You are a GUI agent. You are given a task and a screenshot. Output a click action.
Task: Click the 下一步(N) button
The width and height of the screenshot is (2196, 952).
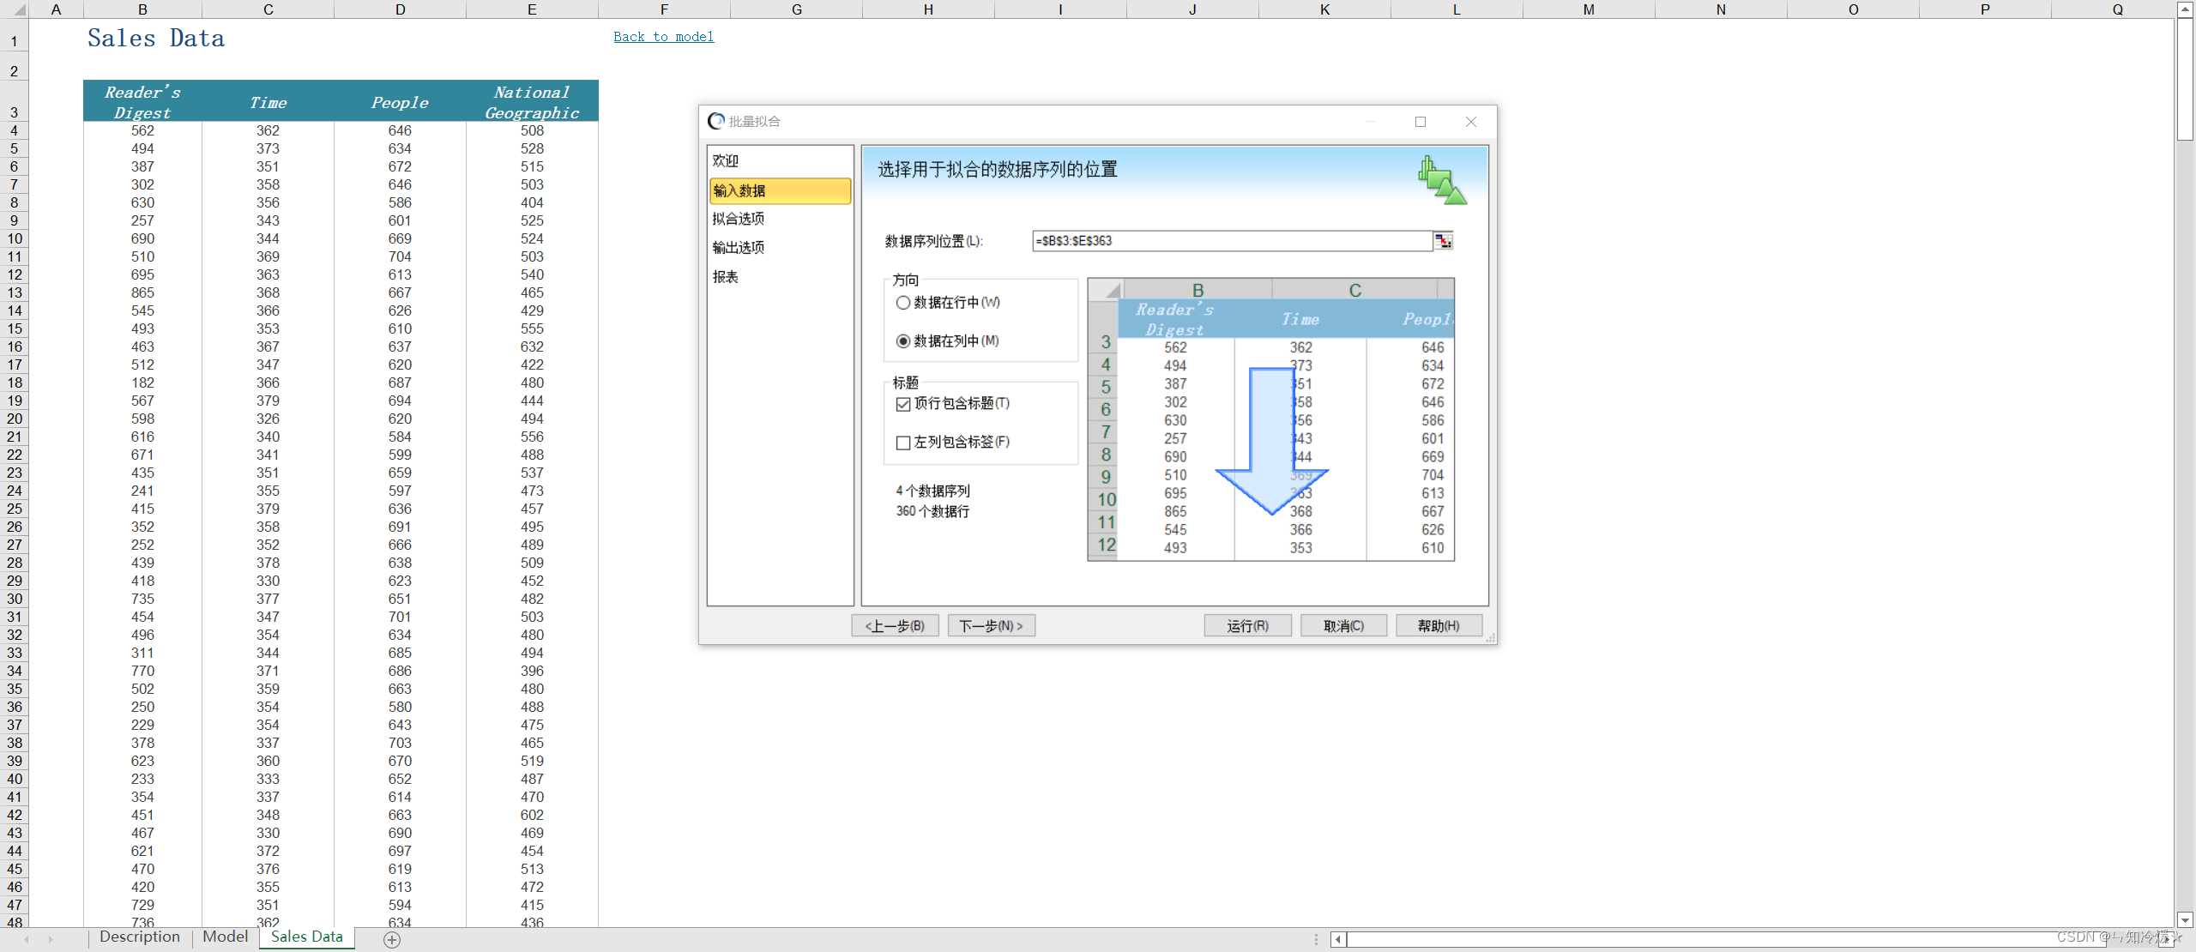pyautogui.click(x=991, y=626)
